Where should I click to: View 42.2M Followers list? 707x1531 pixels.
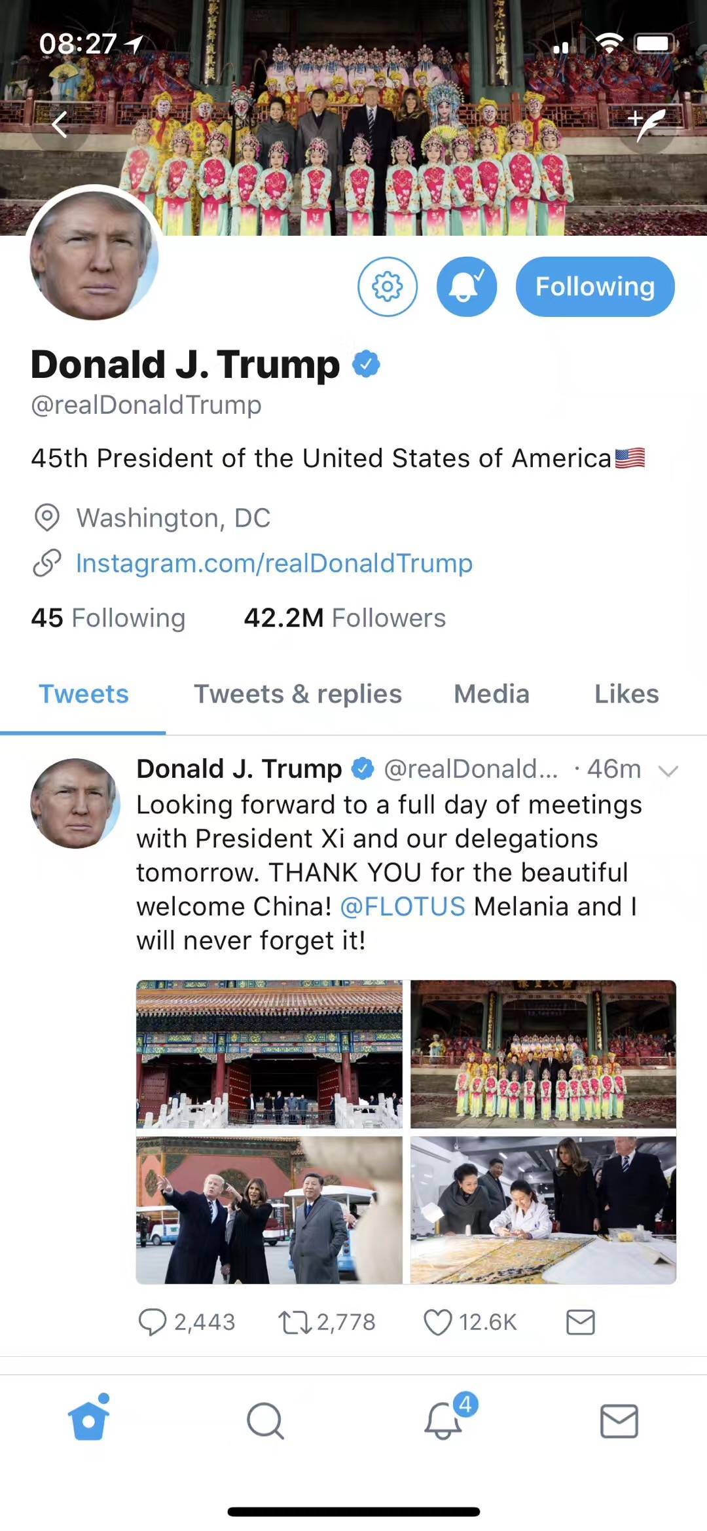pyautogui.click(x=344, y=618)
